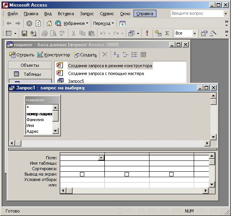The height and width of the screenshot is (216, 231).
Task: Tick the first column's Вывод на экран checkbox
Action: tap(82, 174)
